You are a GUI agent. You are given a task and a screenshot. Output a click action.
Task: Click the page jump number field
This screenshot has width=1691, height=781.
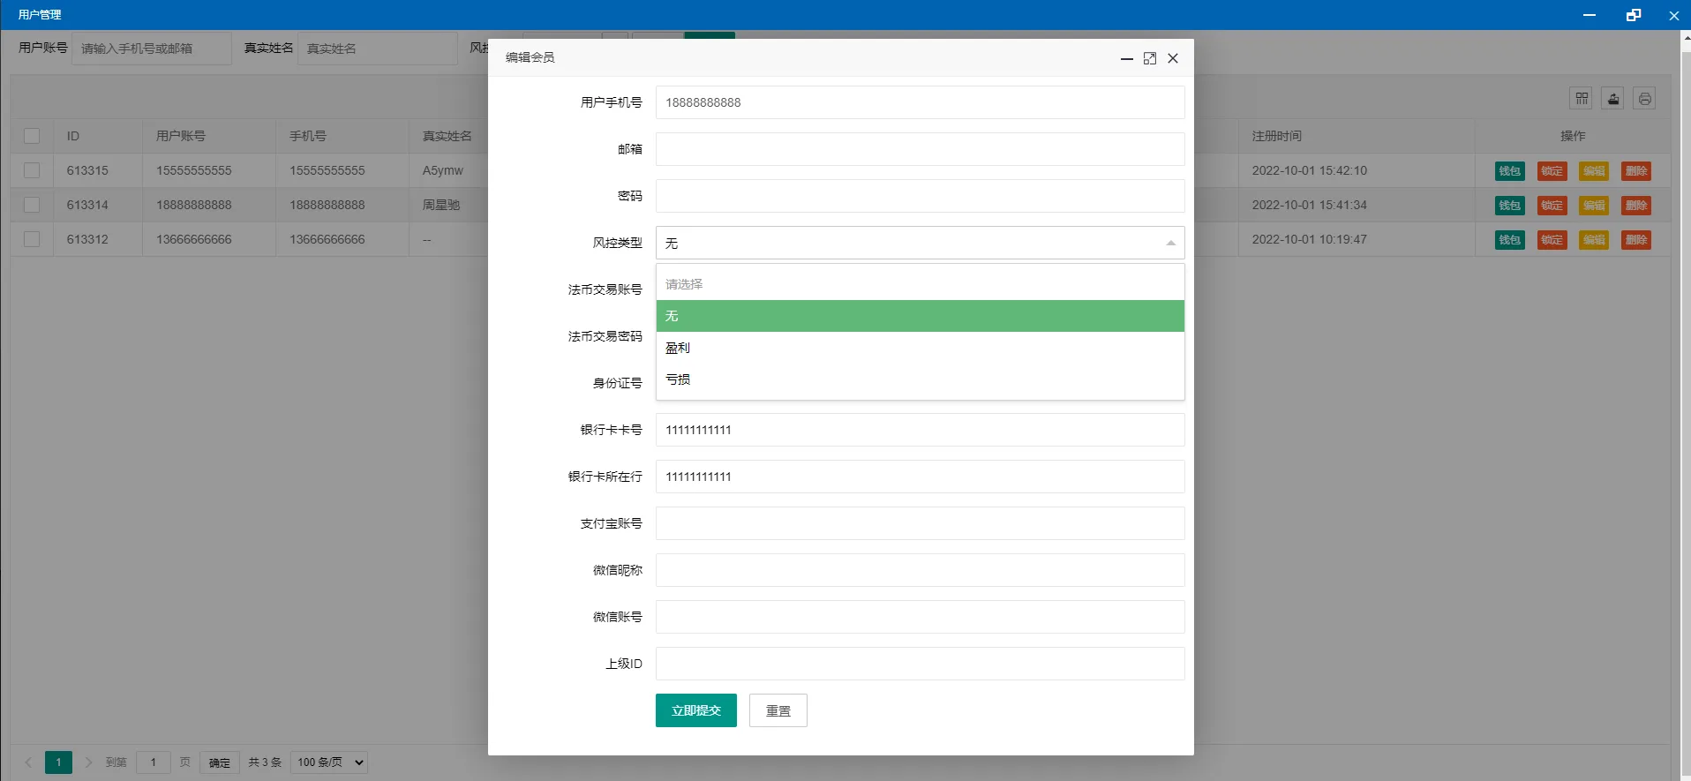[154, 762]
